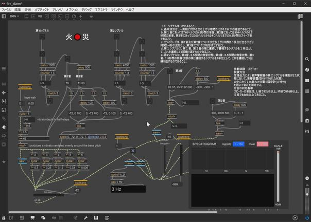
Task: Toggle the left sidebar panel icon
Action: point(4,16)
